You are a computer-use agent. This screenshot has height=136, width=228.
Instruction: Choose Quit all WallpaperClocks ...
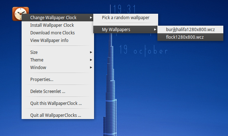pyautogui.click(x=58, y=115)
